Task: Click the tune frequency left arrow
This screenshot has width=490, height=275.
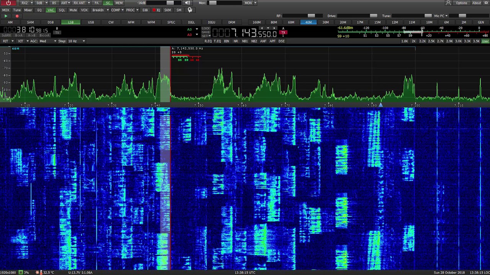Action: [262, 28]
